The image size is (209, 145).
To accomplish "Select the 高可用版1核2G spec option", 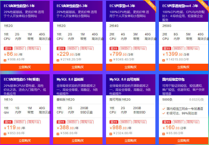I will (x=131, y=99).
